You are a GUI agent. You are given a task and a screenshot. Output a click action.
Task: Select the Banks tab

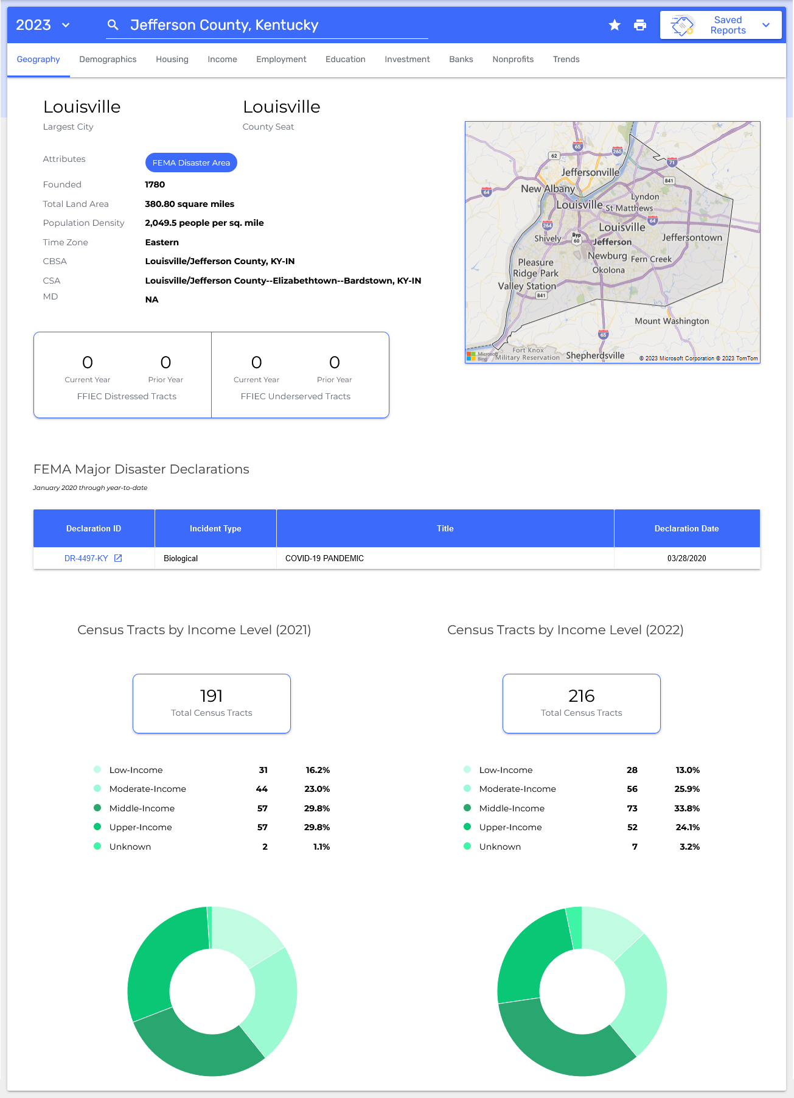coord(461,60)
